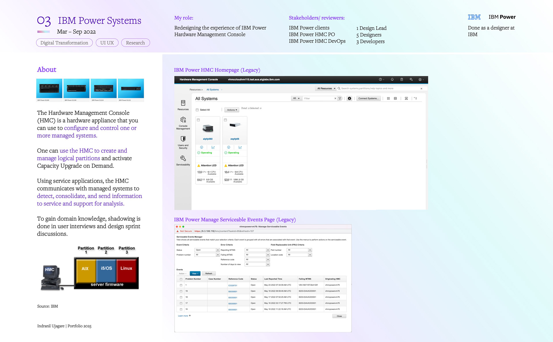Tick the alpfp060 system card checkbox
Image resolution: width=553 pixels, height=342 pixels.
pyautogui.click(x=198, y=120)
